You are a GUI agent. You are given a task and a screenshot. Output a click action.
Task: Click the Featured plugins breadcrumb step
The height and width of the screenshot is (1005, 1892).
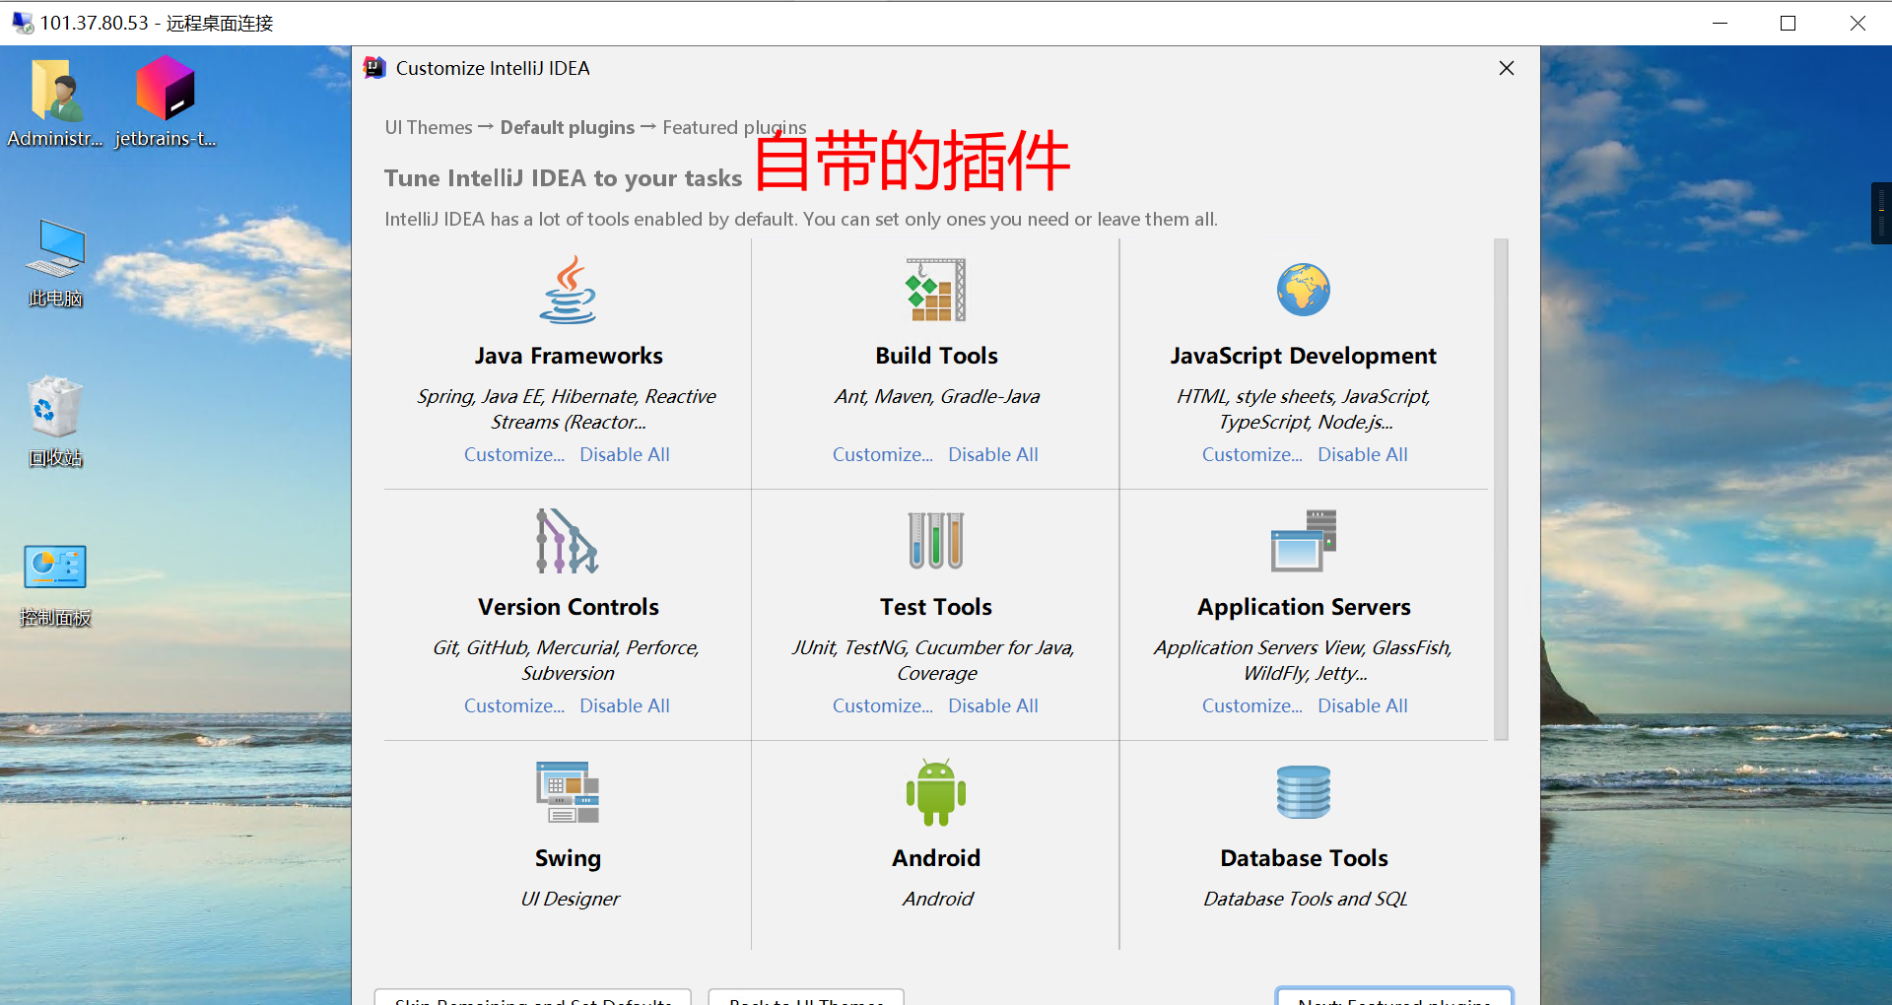coord(734,127)
